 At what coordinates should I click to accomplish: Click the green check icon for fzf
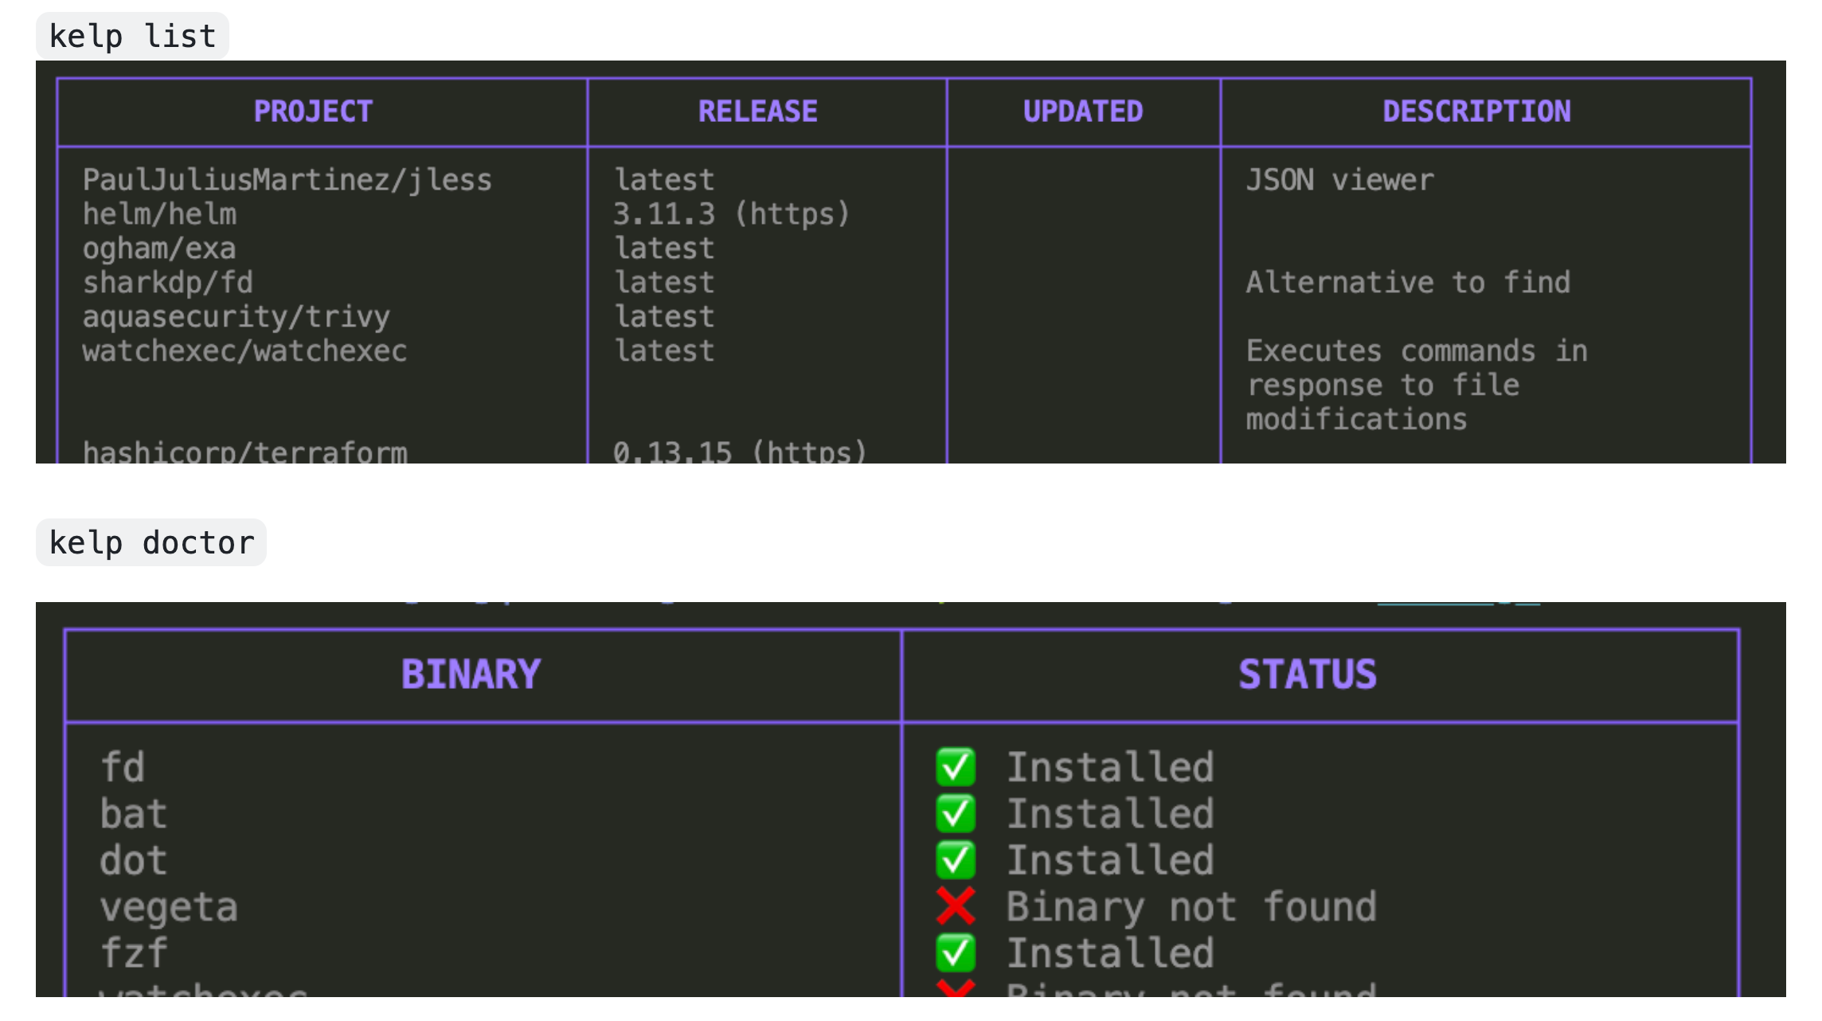(x=956, y=953)
